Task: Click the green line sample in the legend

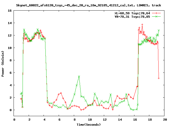Action: tap(156, 16)
